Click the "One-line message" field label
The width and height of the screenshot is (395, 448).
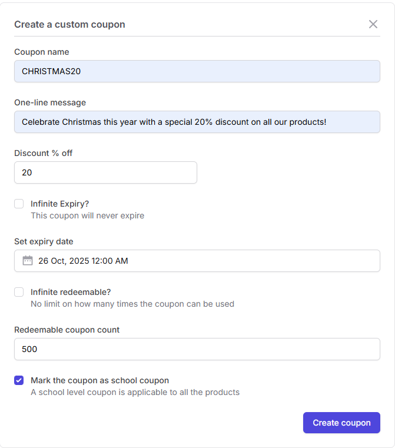pyautogui.click(x=50, y=102)
